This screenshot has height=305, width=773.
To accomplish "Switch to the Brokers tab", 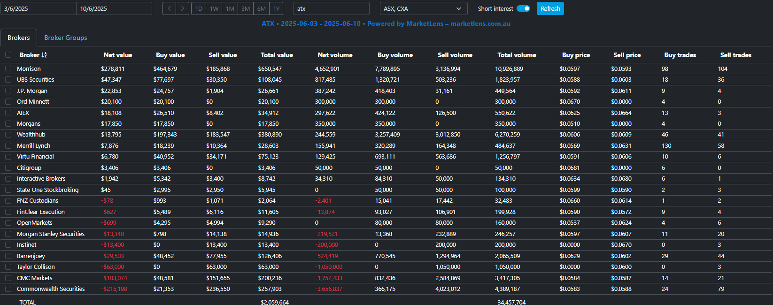I will tap(19, 38).
